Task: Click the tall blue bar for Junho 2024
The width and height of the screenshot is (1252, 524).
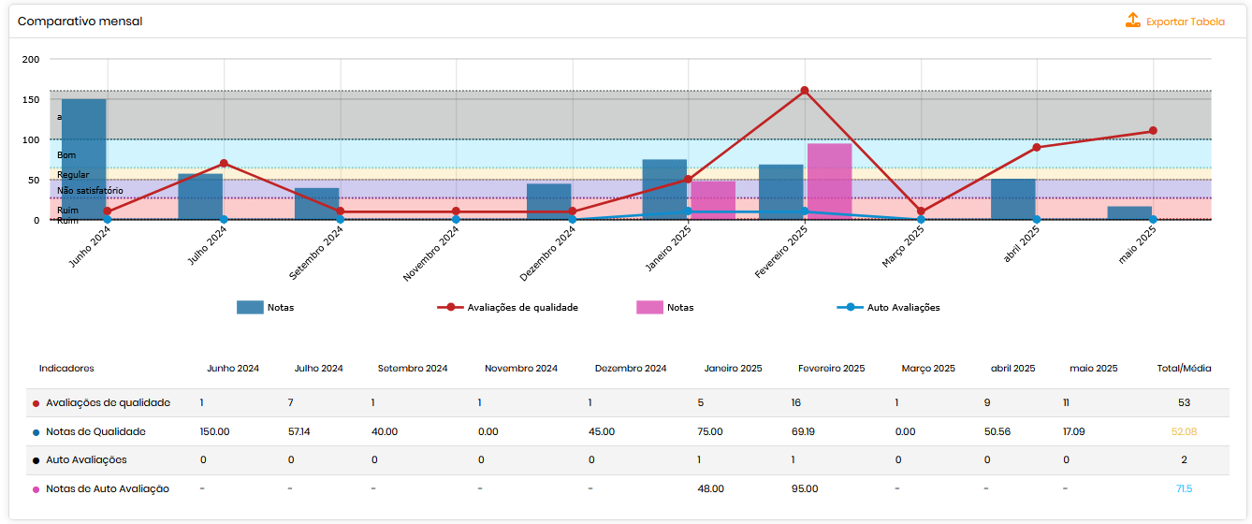Action: 84,159
